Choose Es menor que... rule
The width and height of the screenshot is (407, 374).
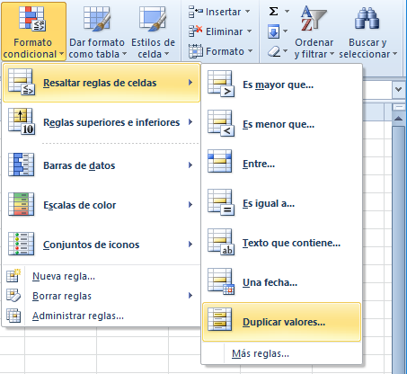pyautogui.click(x=281, y=124)
